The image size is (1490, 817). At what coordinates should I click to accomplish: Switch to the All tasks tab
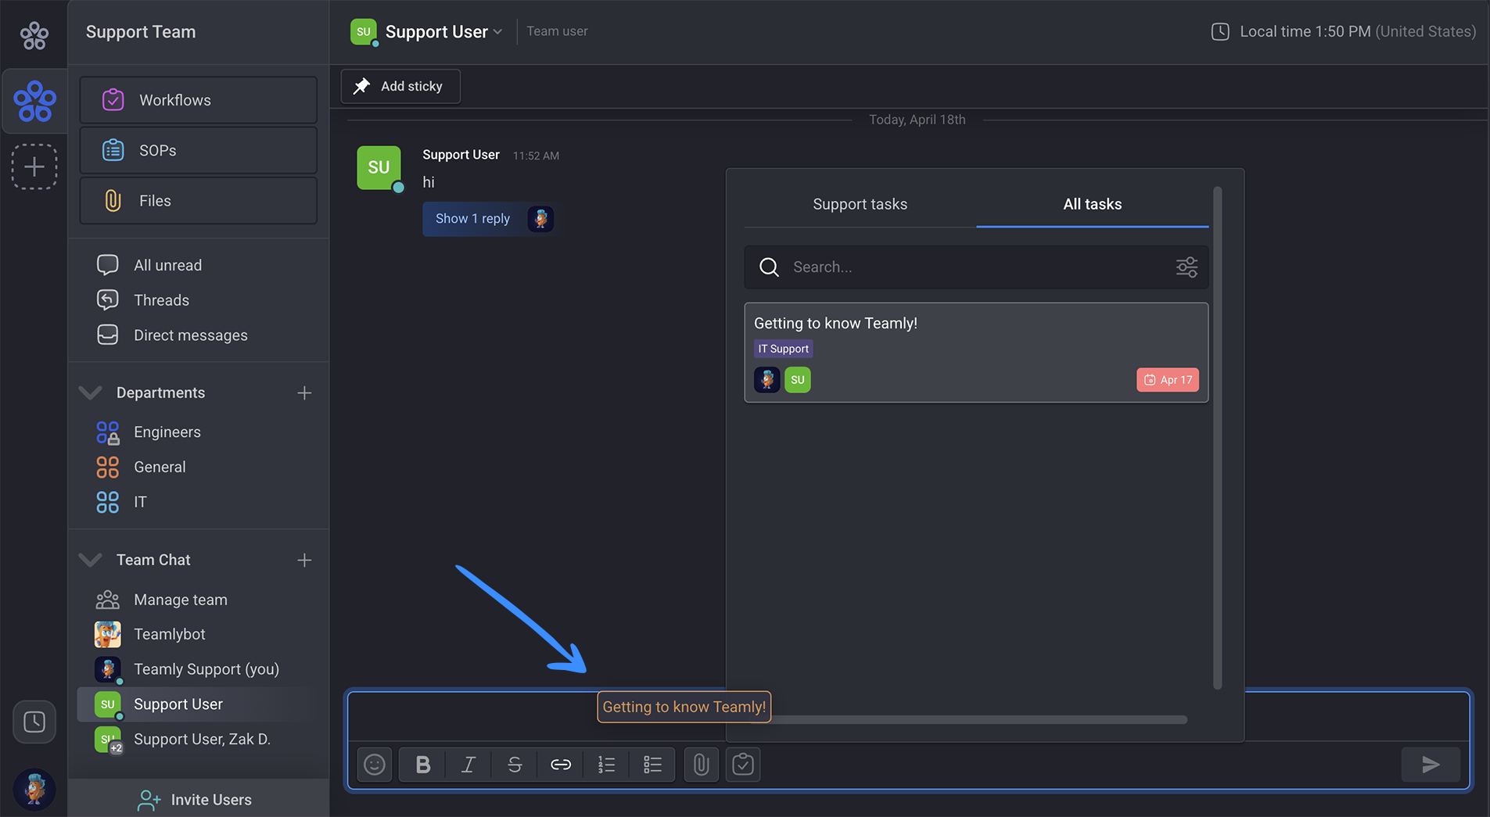1092,204
